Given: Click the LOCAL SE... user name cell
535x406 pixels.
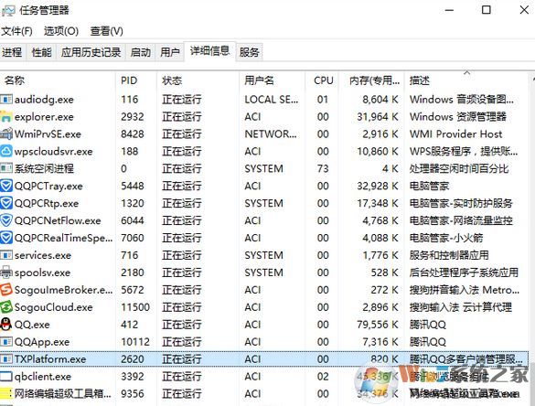Looking at the screenshot, I should click(272, 100).
